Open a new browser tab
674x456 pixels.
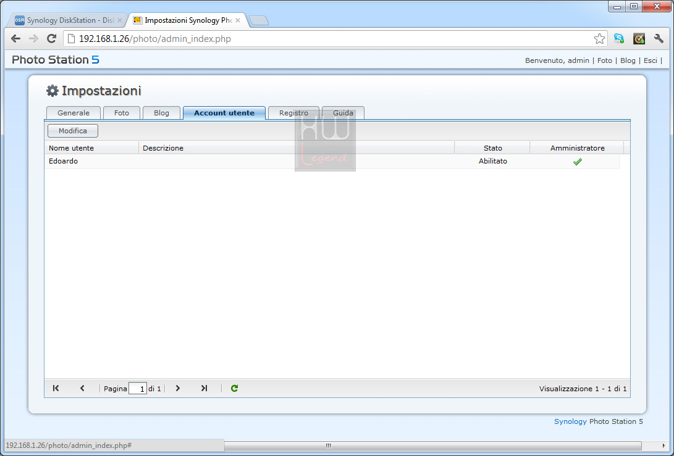point(258,20)
